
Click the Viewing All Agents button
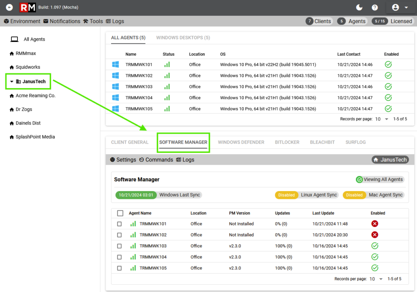[380, 179]
